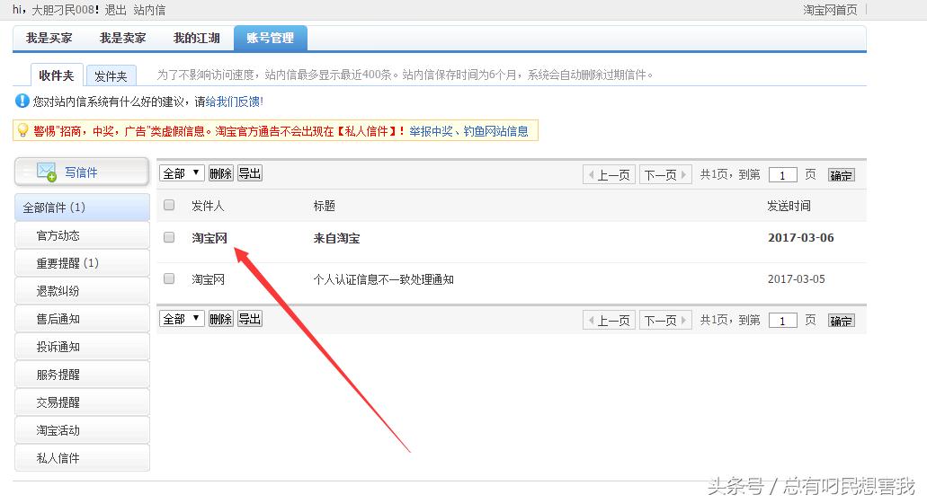Open 重要提醒 (1) category
The height and width of the screenshot is (503, 927).
[x=82, y=262]
